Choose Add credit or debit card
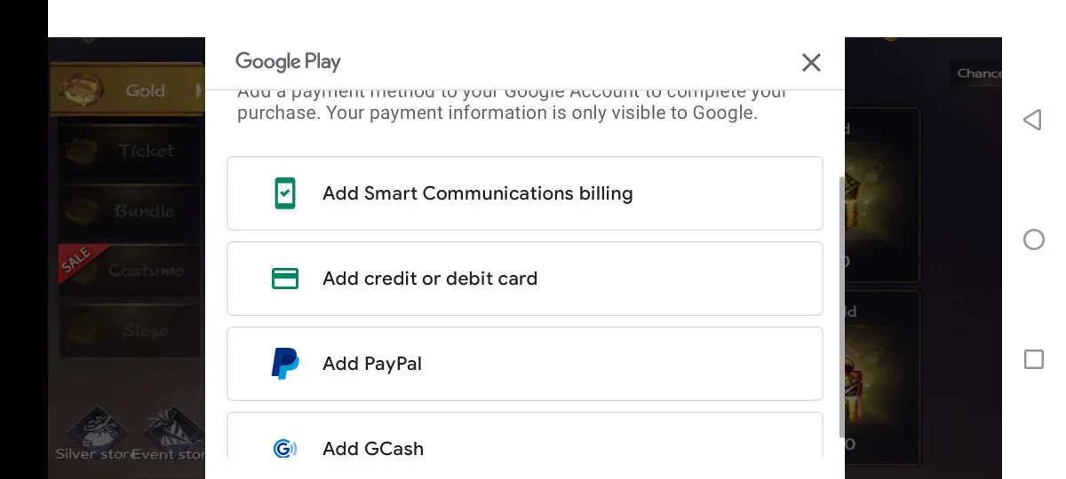 point(525,279)
